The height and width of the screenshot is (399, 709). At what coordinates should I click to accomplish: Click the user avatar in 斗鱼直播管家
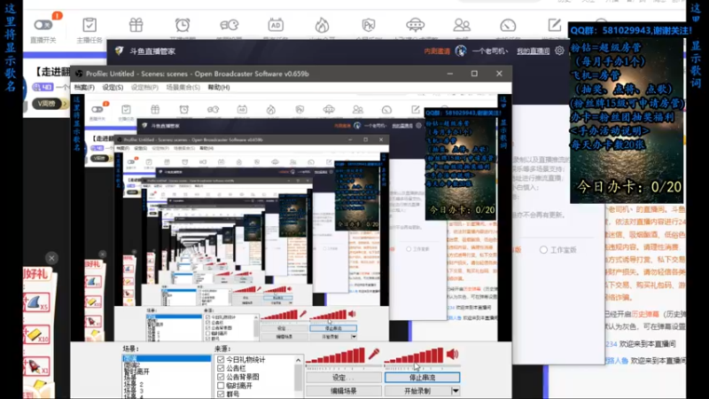tap(461, 51)
